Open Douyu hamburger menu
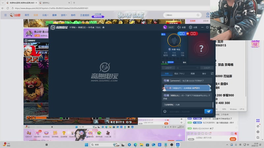 coord(6,15)
